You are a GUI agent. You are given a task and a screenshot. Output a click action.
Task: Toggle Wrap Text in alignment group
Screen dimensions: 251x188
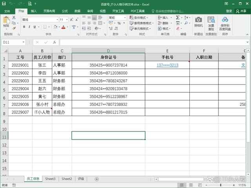click(100, 18)
